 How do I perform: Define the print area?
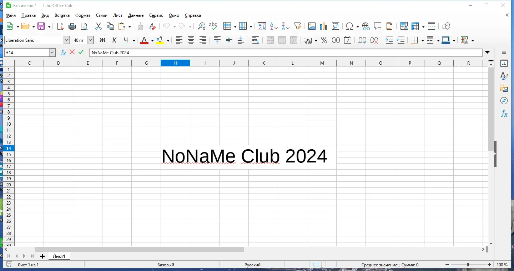pos(404,26)
